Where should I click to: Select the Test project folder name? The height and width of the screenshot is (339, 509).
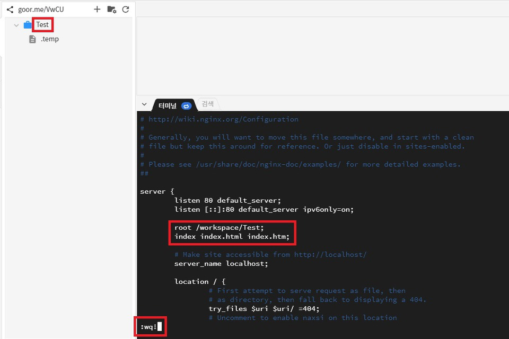pos(42,25)
